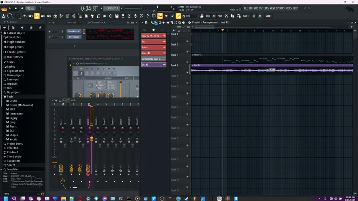Select the Voices #2 clip in picker
358x201 pixels.
pos(154,53)
